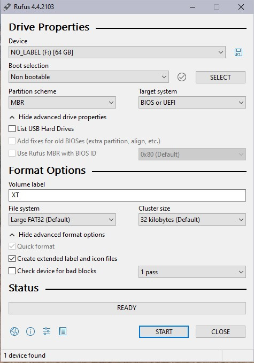Open the Boot selection dropdown

[x=89, y=77]
